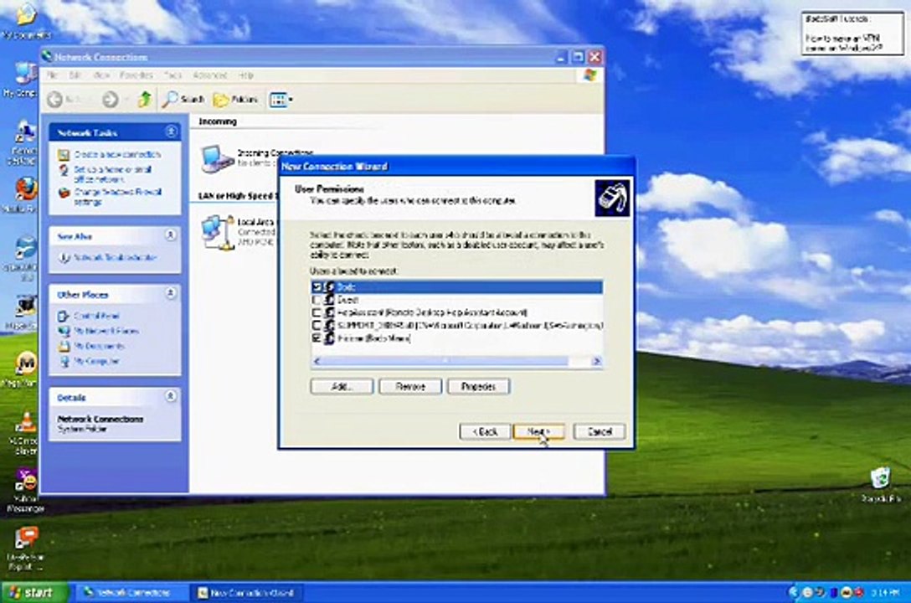Click the Guest user icon in the list

click(x=329, y=300)
